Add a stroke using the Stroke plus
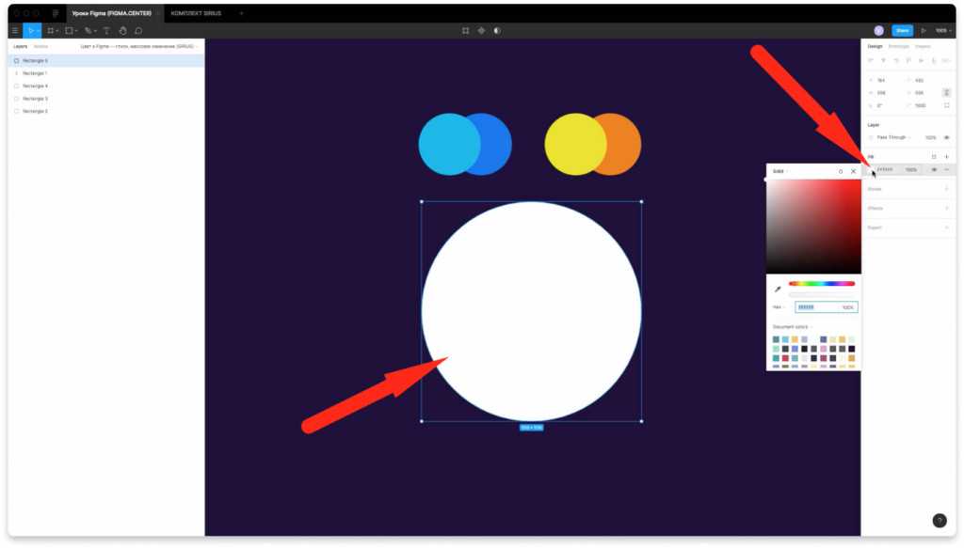 (x=947, y=189)
